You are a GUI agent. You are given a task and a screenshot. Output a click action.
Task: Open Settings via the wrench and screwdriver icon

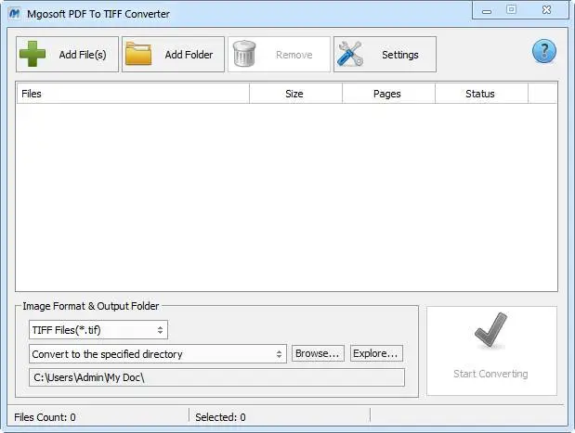(350, 54)
